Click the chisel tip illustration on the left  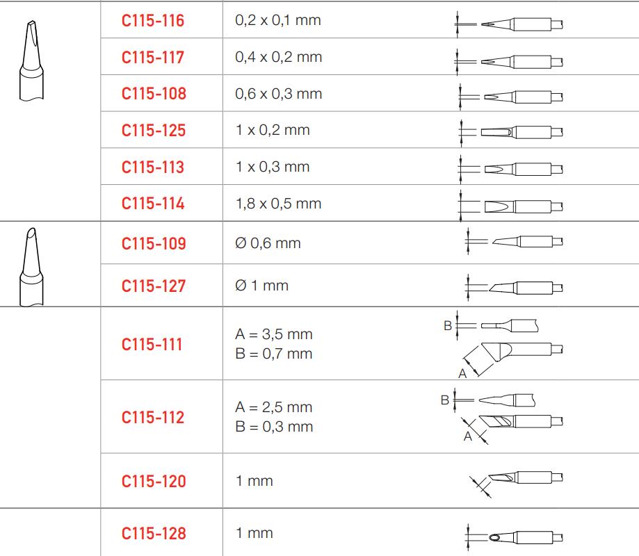click(31, 62)
